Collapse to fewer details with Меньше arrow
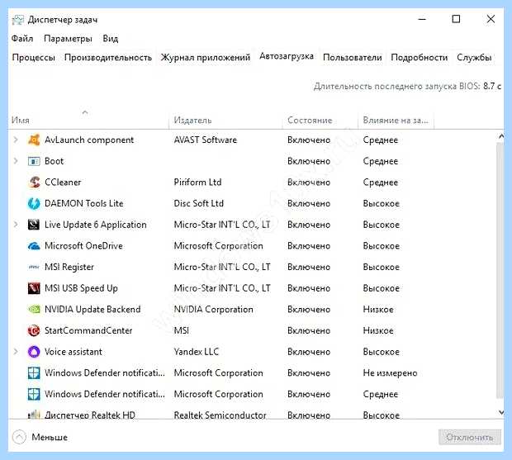The width and height of the screenshot is (512, 460). [x=19, y=437]
